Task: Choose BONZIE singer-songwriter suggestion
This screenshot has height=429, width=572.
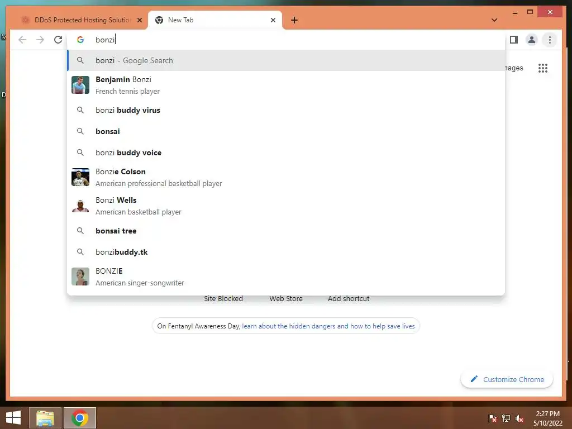Action: point(287,277)
